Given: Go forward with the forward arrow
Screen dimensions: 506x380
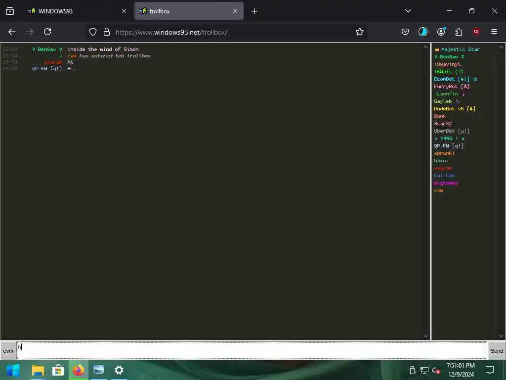Looking at the screenshot, I should pyautogui.click(x=30, y=32).
